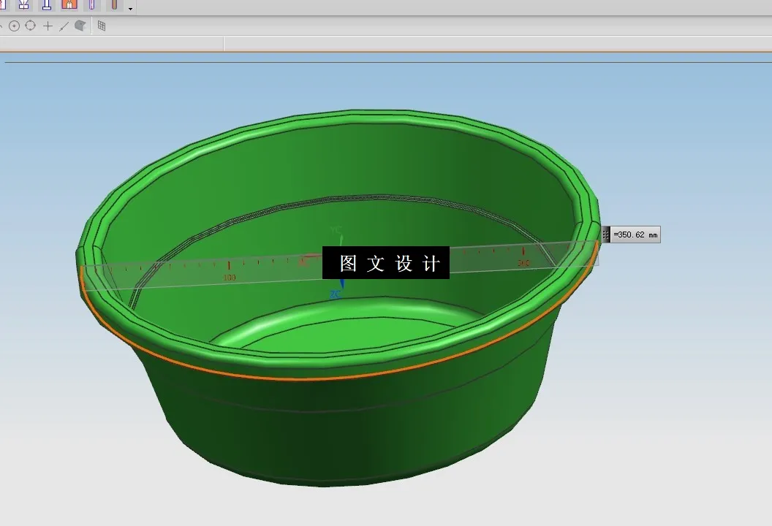
Task: Select the first orange mold tool icon
Action: click(69, 6)
